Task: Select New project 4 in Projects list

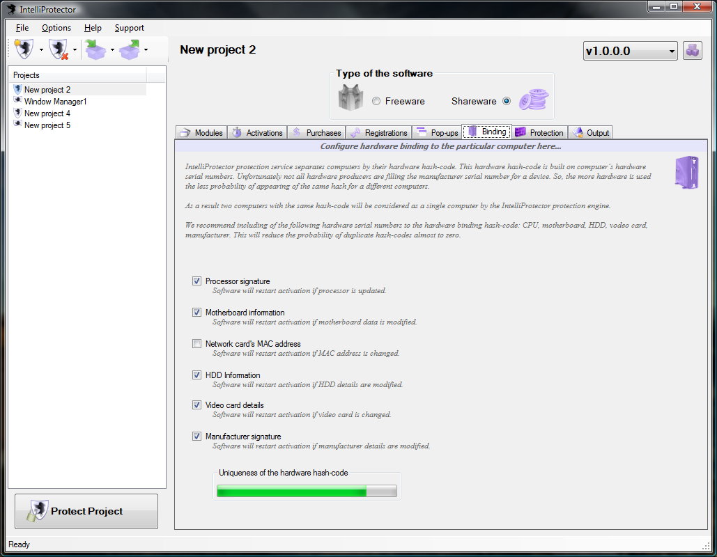Action: tap(47, 113)
